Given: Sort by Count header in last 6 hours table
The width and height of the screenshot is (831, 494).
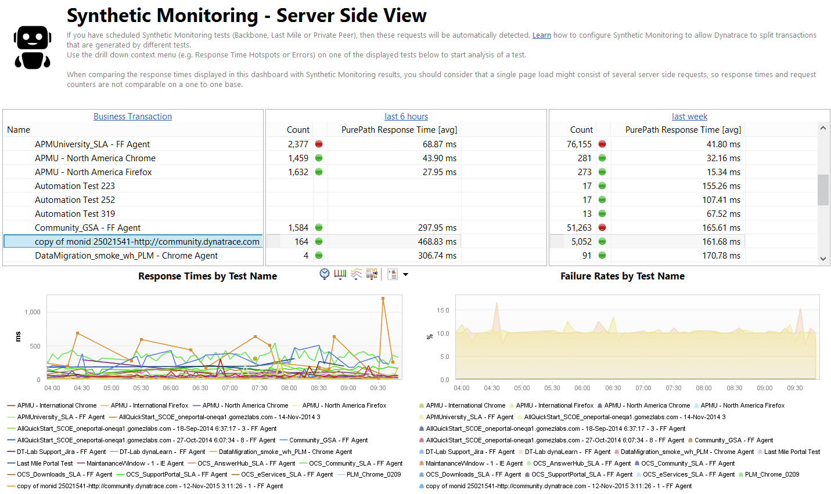Looking at the screenshot, I should (298, 130).
